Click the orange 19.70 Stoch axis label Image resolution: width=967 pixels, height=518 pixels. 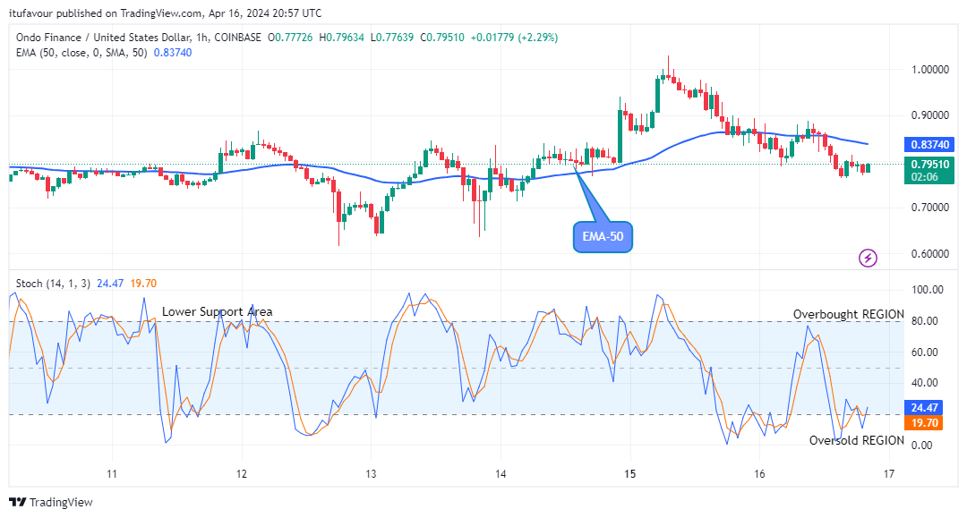(x=924, y=422)
